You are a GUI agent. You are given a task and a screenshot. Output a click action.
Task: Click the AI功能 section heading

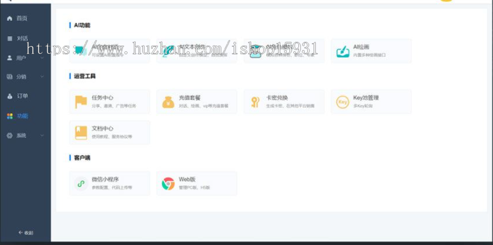(82, 25)
